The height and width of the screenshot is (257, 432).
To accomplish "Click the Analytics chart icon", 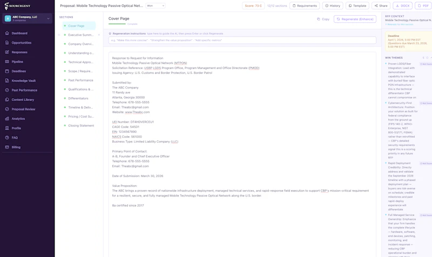I will pyautogui.click(x=7, y=119).
